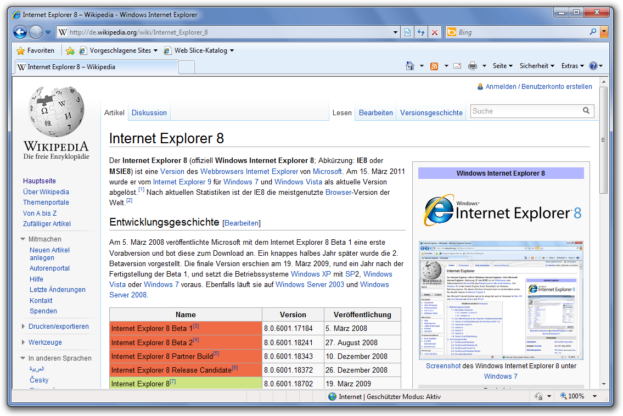Click the blue Help question mark icon
623x416 pixels.
[x=593, y=66]
